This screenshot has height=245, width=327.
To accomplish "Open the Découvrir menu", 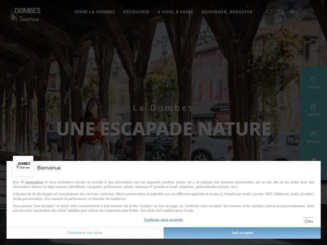I will point(136,12).
